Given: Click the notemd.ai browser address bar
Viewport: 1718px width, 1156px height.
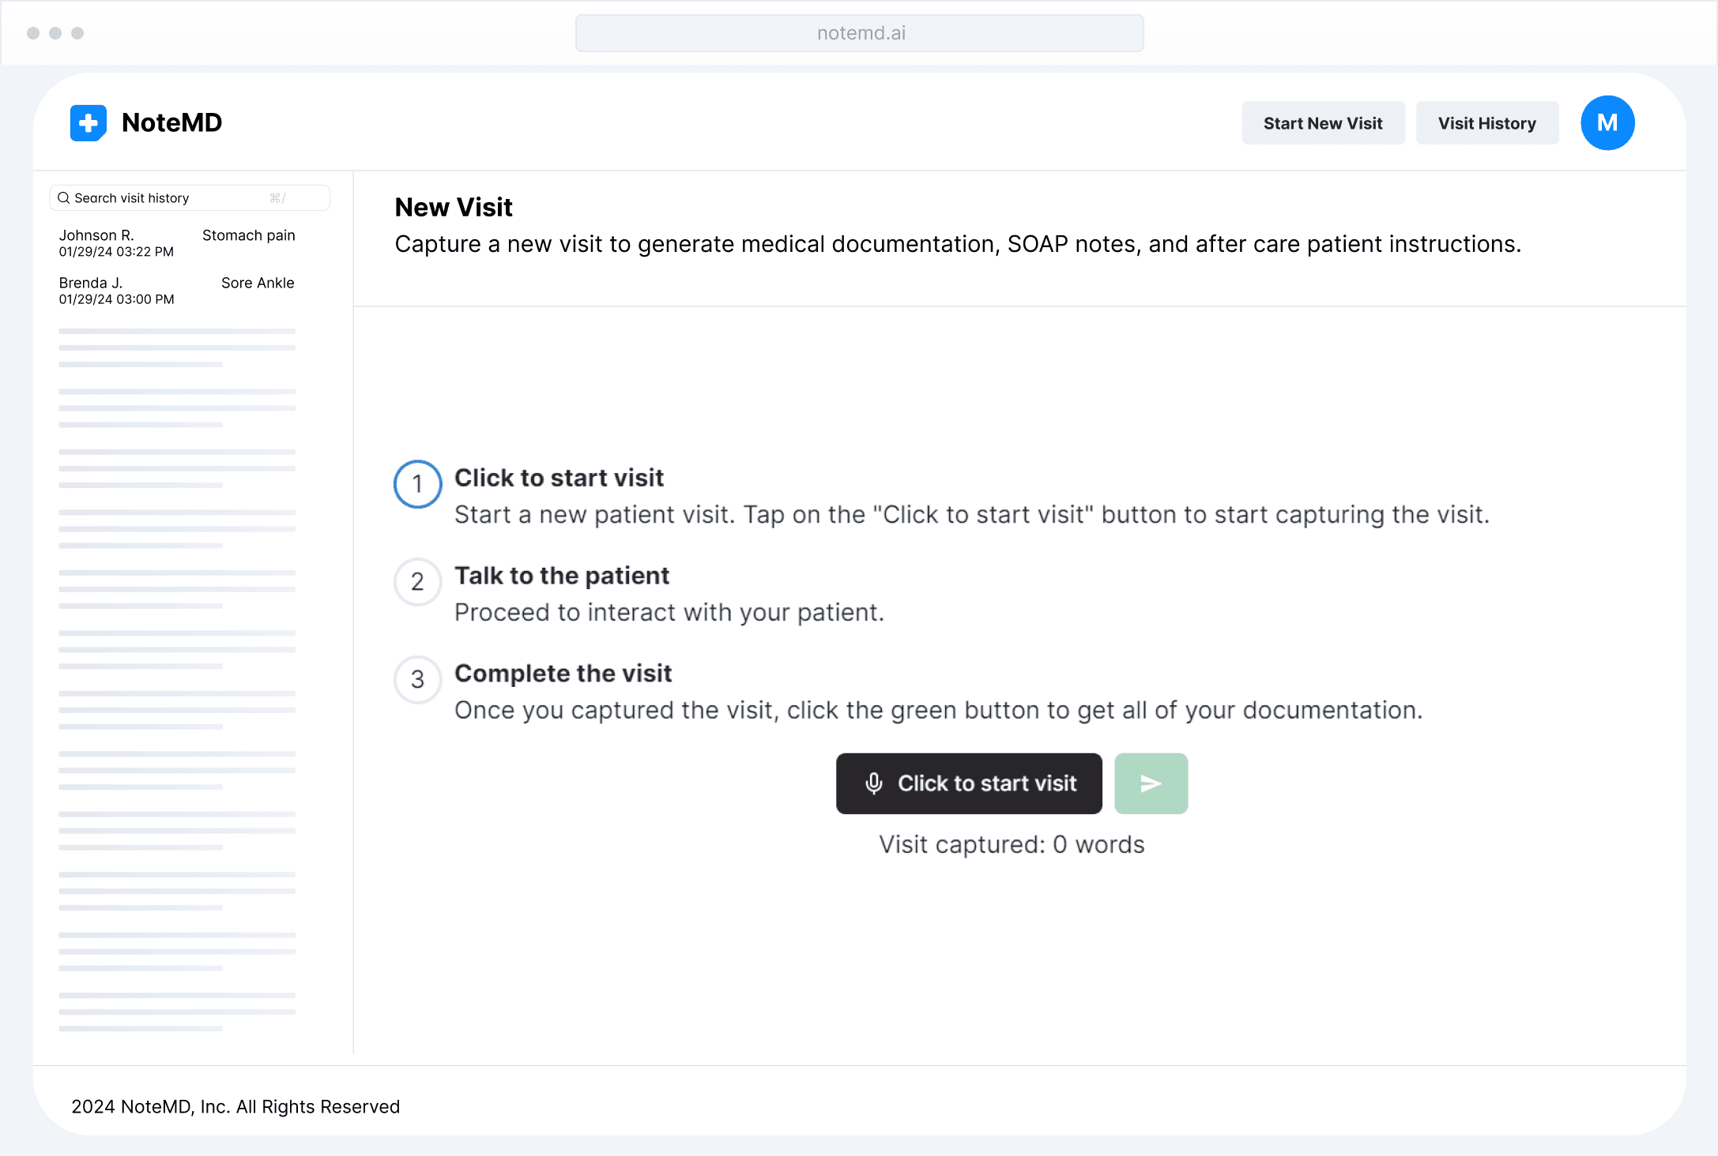Looking at the screenshot, I should (859, 33).
